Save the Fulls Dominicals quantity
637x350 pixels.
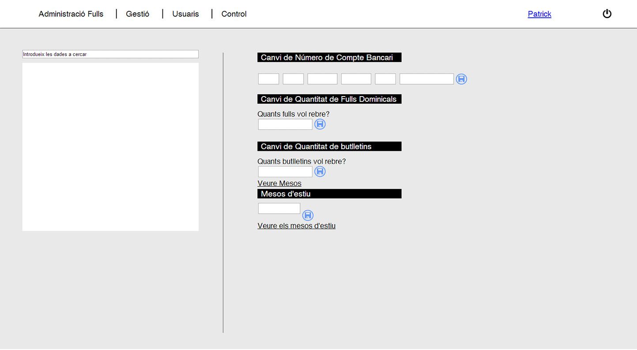click(320, 124)
